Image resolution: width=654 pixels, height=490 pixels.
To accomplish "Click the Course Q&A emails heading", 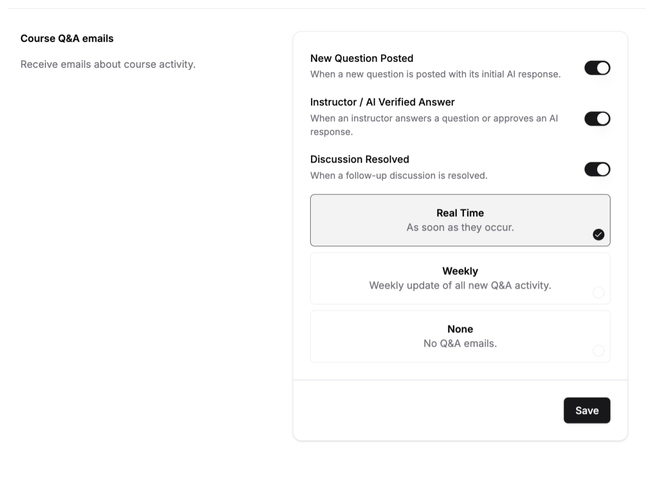I will 67,38.
